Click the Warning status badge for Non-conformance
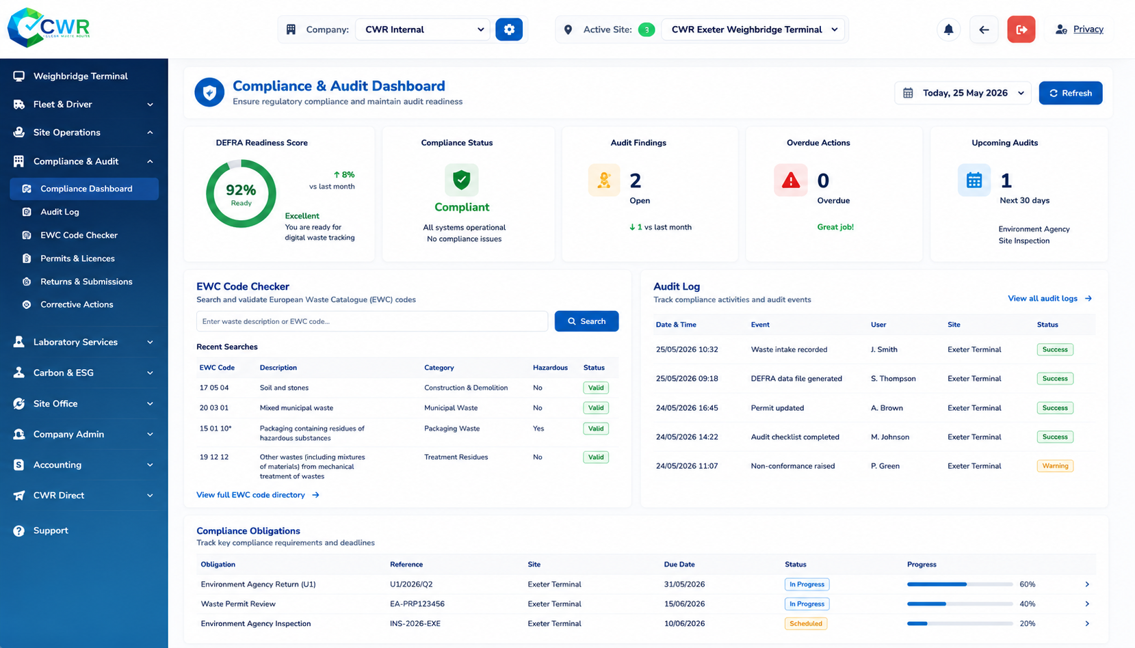 1055,466
